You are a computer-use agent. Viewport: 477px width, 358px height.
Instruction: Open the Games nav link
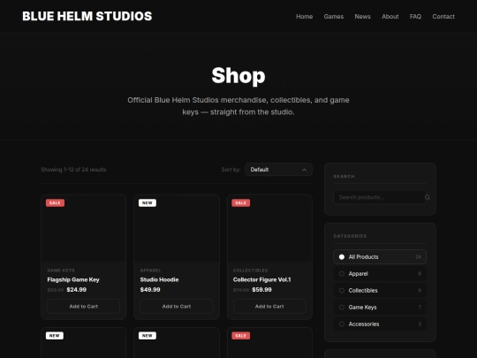pyautogui.click(x=333, y=17)
